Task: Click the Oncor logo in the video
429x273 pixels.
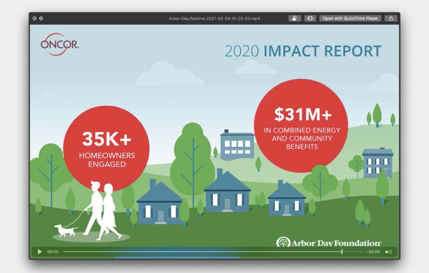Action: [x=59, y=45]
